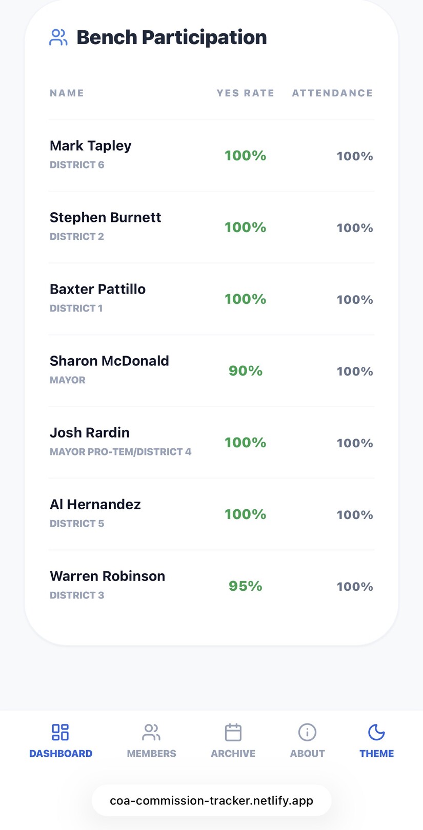Select Josh Rardin's row
The width and height of the screenshot is (423, 830).
click(90, 433)
